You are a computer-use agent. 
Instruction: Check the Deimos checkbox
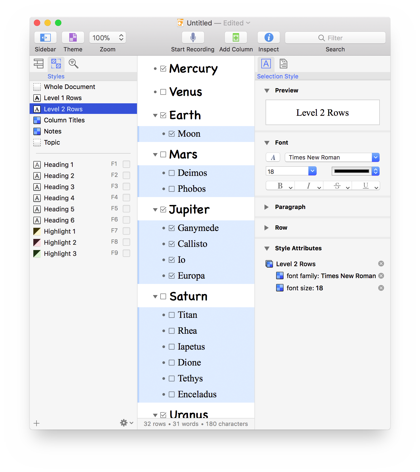172,173
